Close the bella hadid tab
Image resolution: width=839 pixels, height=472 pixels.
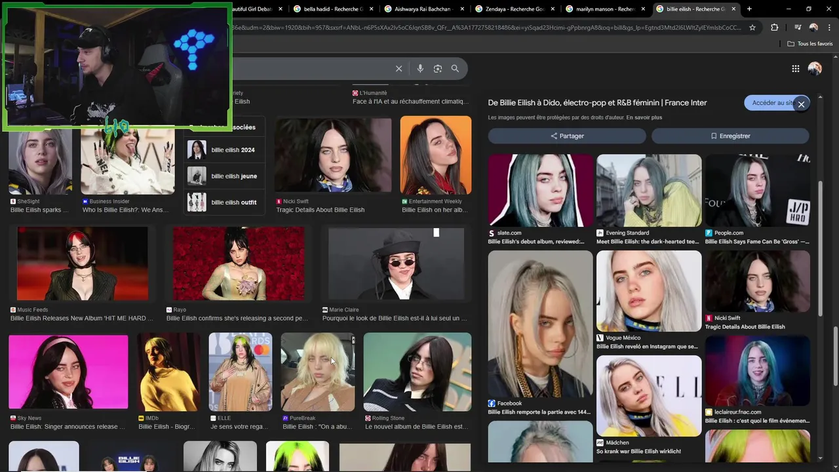click(x=372, y=9)
